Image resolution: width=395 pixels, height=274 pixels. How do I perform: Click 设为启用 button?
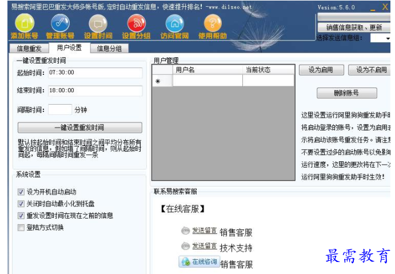321,70
